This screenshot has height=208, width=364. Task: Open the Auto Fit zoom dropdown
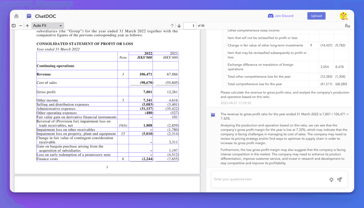47,26
